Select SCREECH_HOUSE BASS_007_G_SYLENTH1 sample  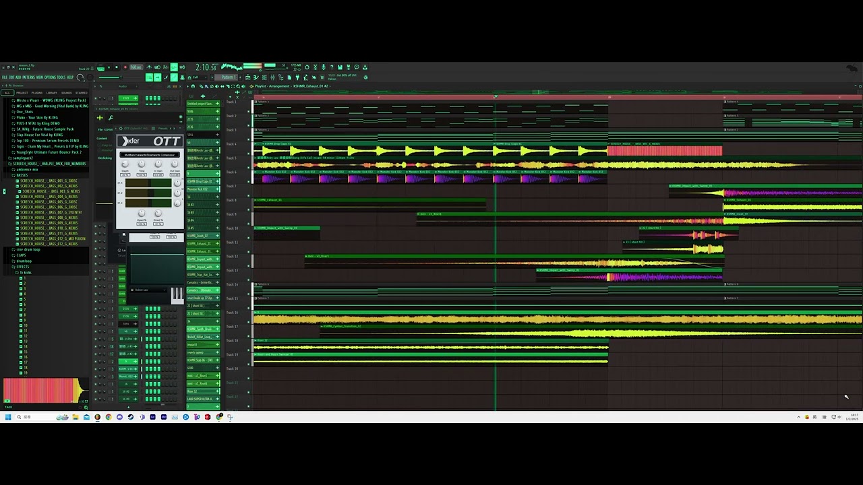click(x=51, y=212)
